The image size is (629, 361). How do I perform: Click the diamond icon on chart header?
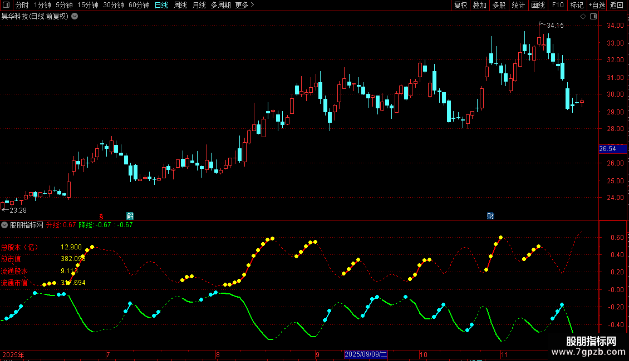tap(583, 17)
